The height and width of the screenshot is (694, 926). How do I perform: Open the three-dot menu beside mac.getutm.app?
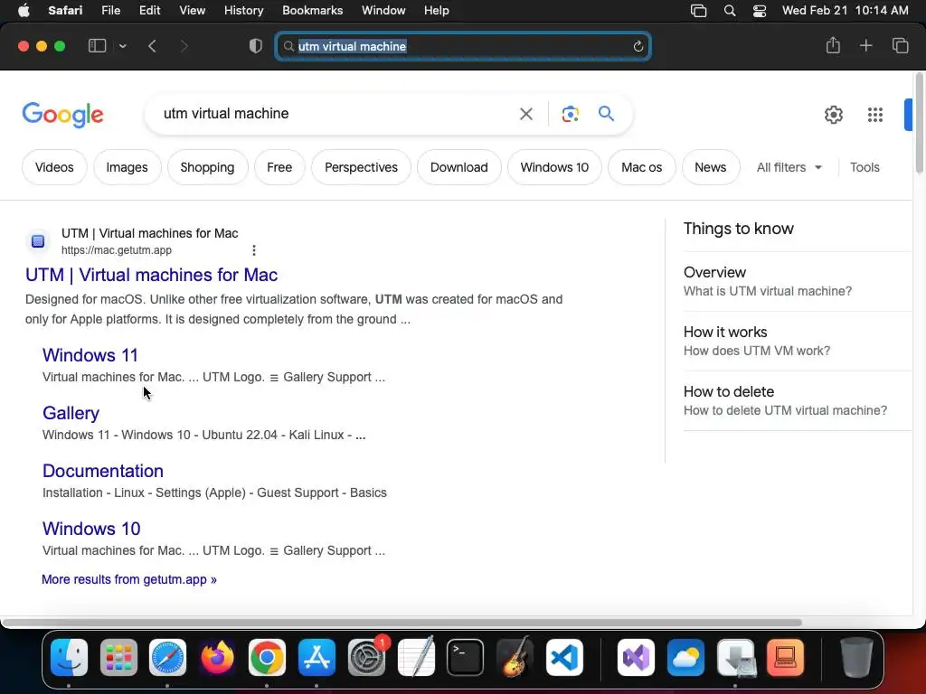click(254, 250)
